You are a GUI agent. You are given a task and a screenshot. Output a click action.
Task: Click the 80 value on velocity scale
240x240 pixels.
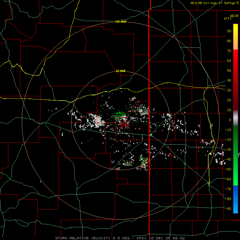229,41
